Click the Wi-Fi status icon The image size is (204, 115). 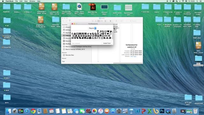183,1
